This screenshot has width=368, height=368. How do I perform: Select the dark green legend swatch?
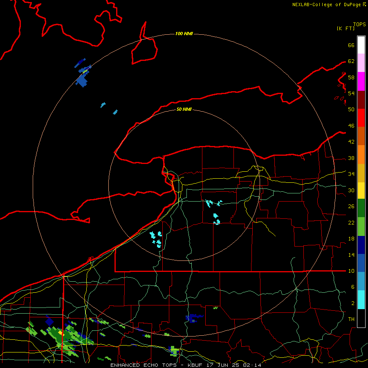(x=361, y=208)
